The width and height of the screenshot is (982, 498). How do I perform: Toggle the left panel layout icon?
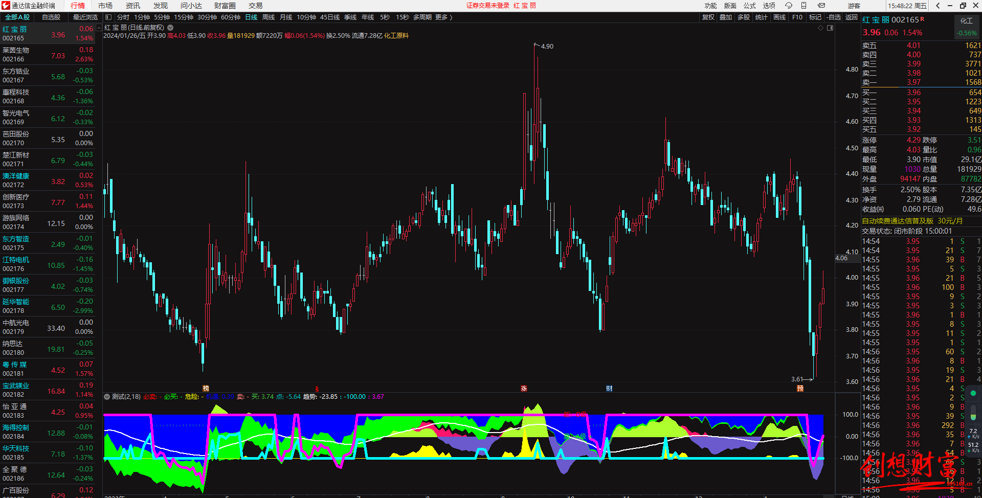coord(108,17)
